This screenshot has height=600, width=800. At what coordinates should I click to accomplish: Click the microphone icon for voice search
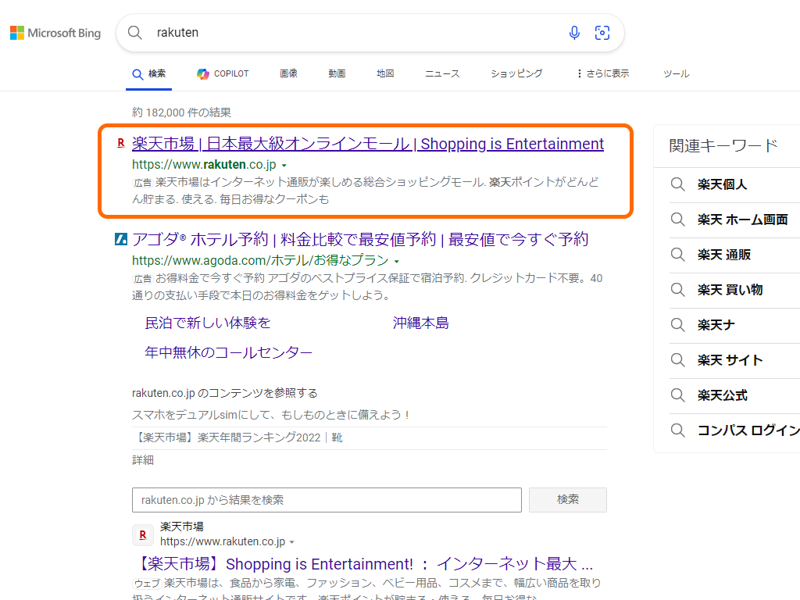574,33
